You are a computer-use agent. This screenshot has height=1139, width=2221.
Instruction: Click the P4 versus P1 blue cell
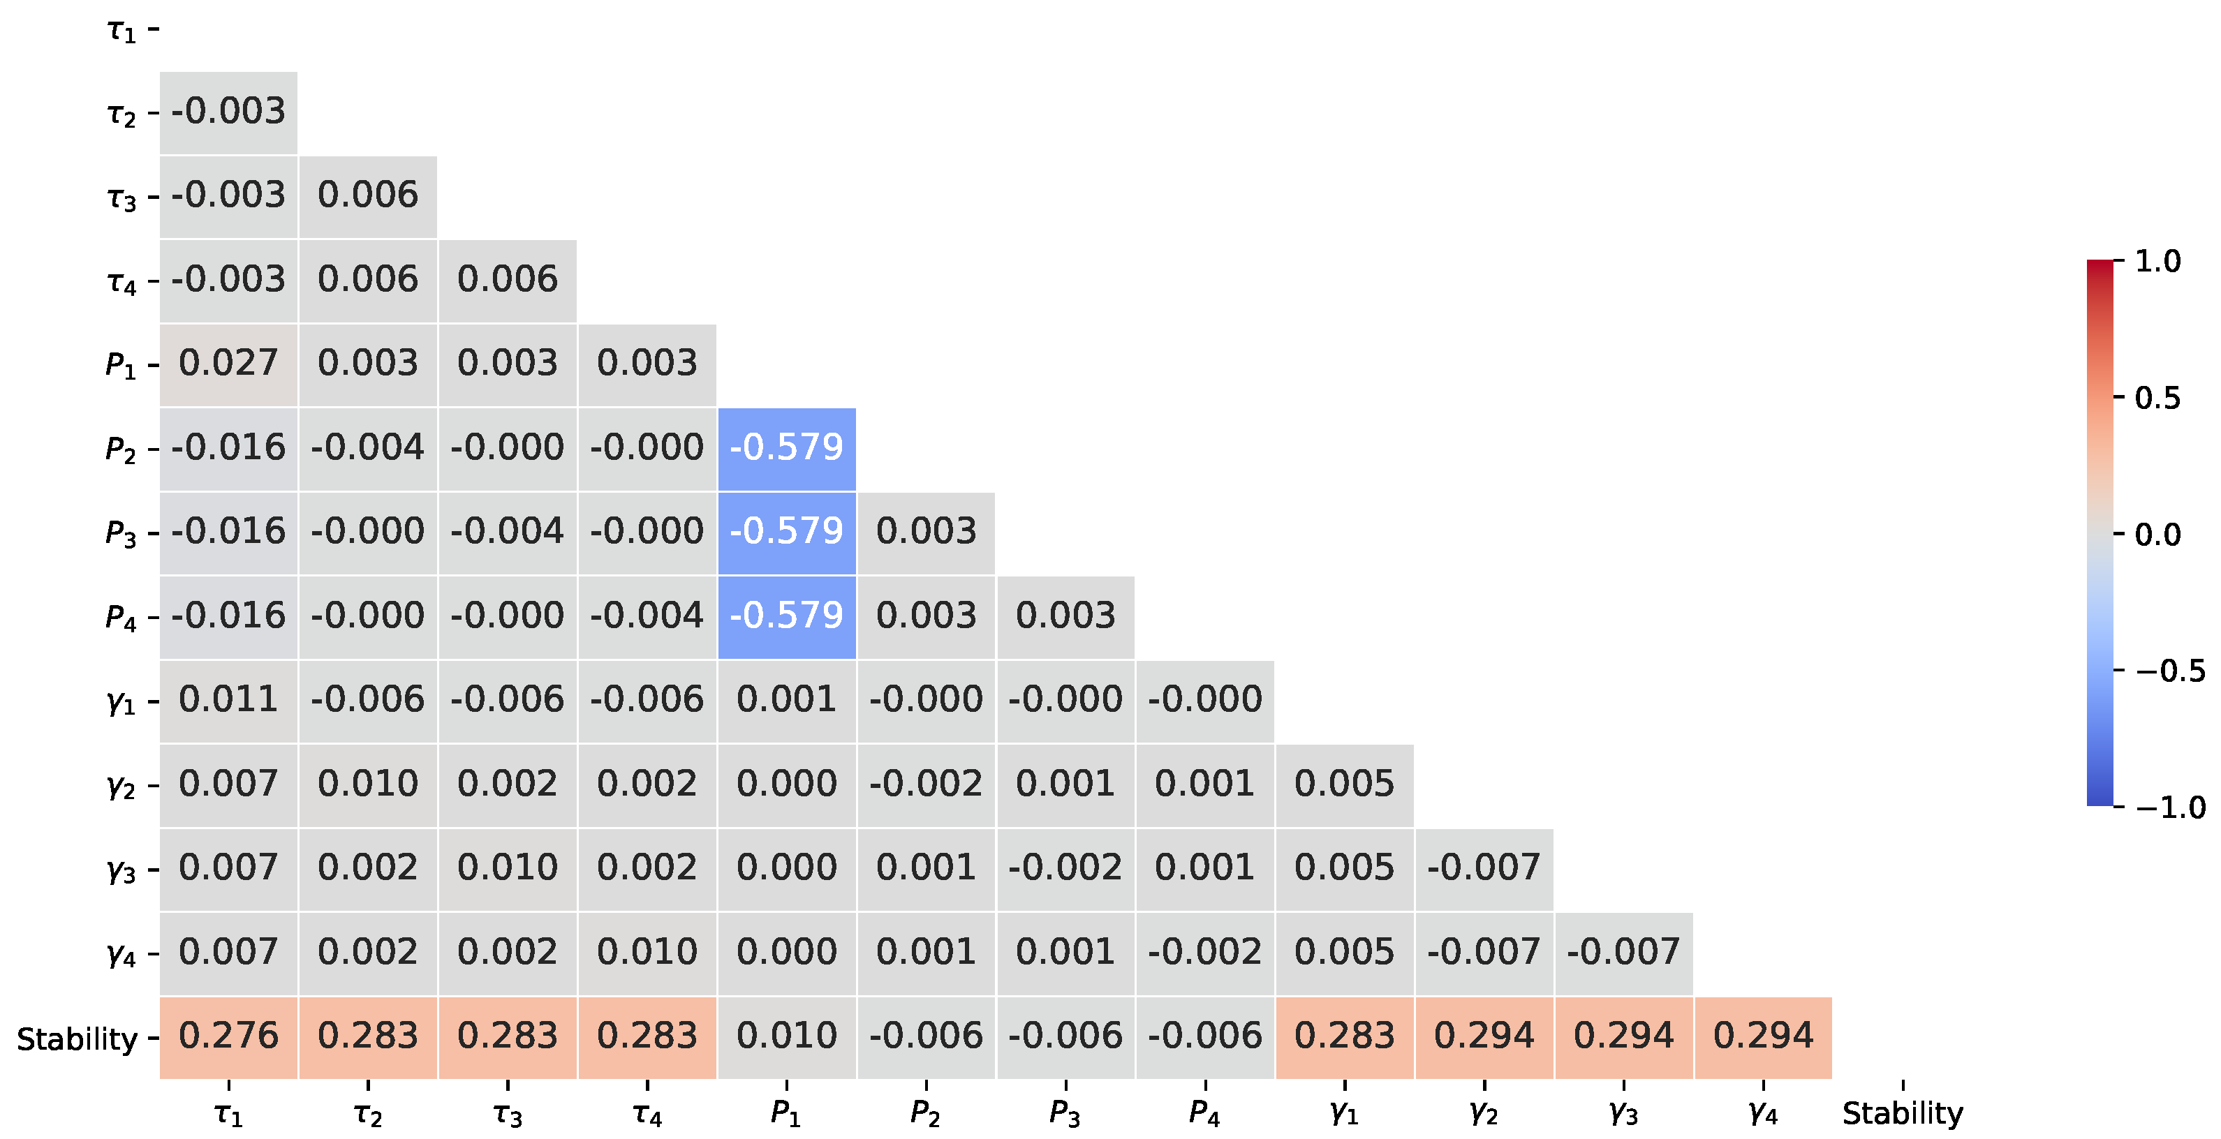tap(786, 616)
